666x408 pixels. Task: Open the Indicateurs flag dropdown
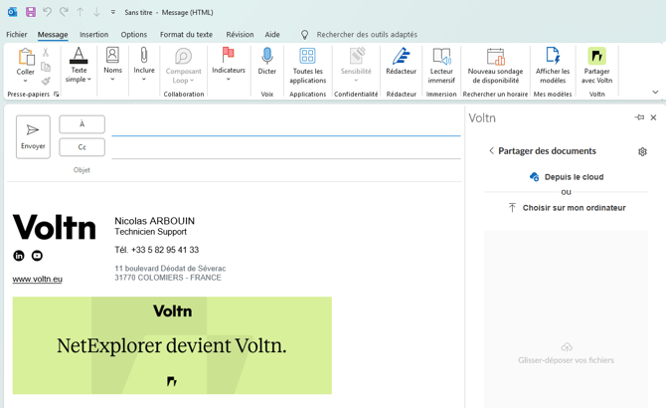(229, 64)
